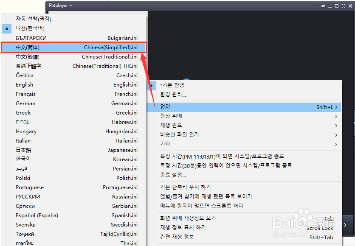Viewport: 355px width, 246px height.
Task: Click 특정 시간(30분) no-input shutdown option
Action: coord(244,165)
